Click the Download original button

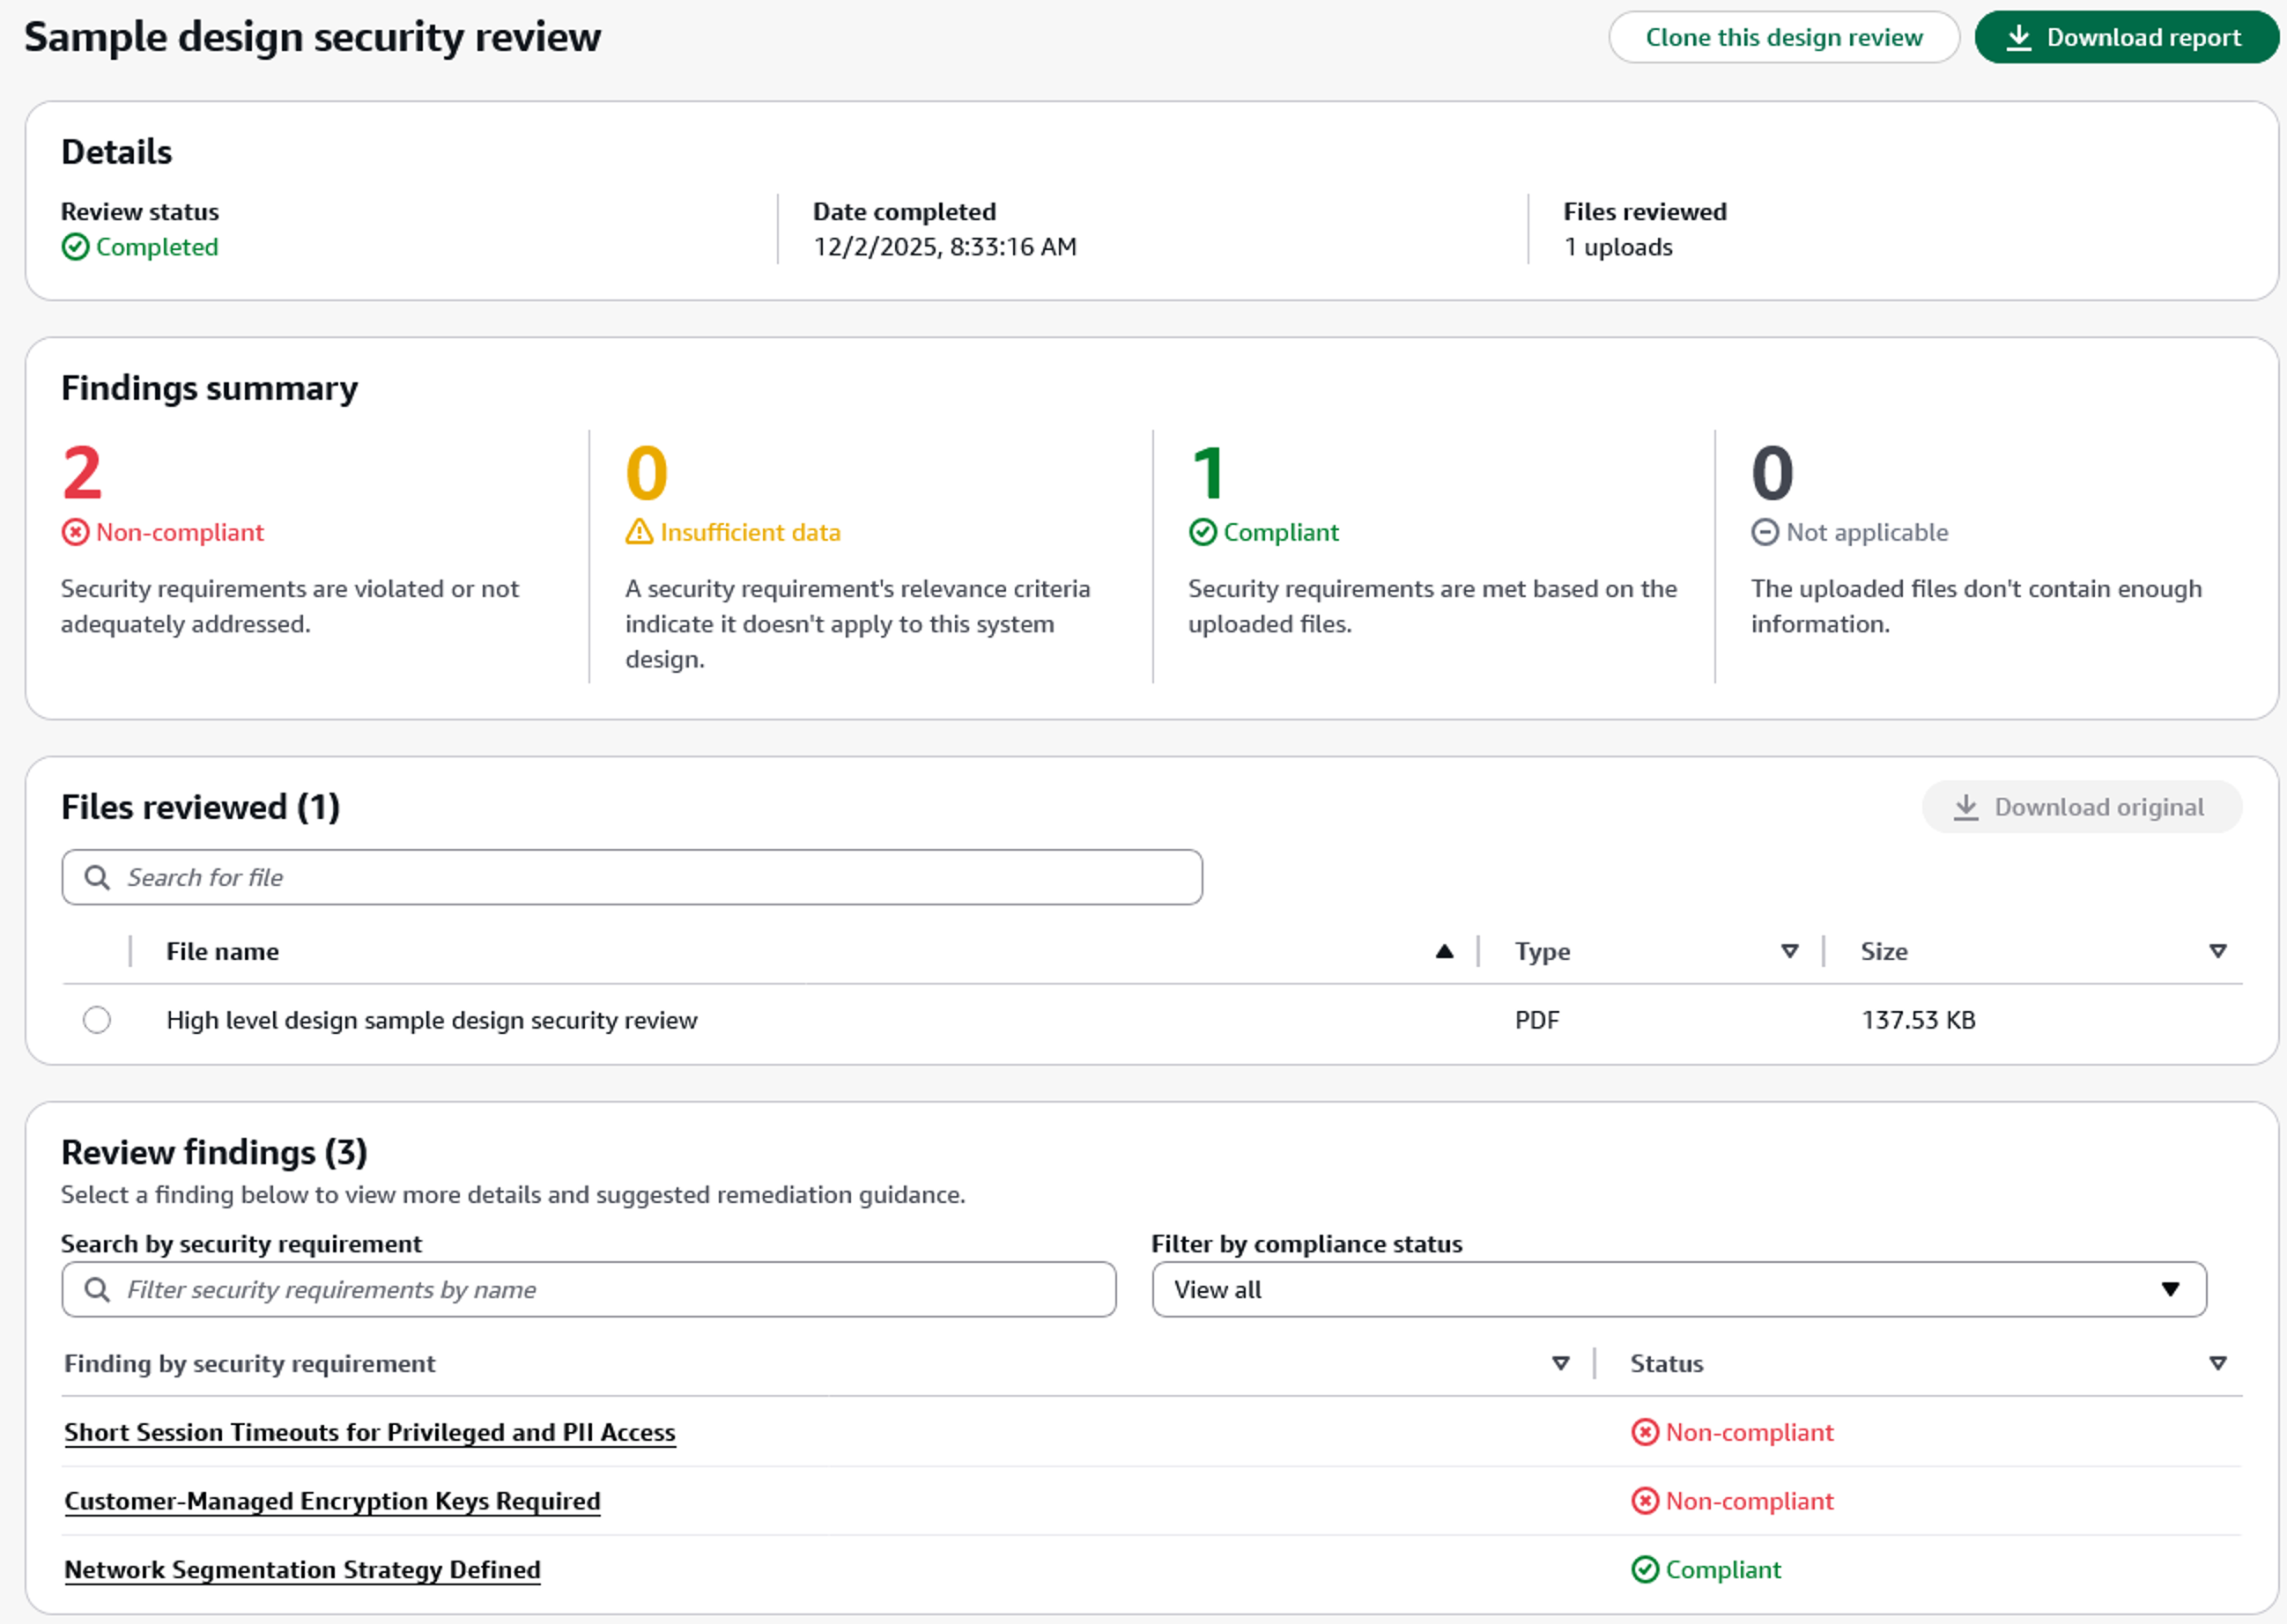tap(2081, 807)
